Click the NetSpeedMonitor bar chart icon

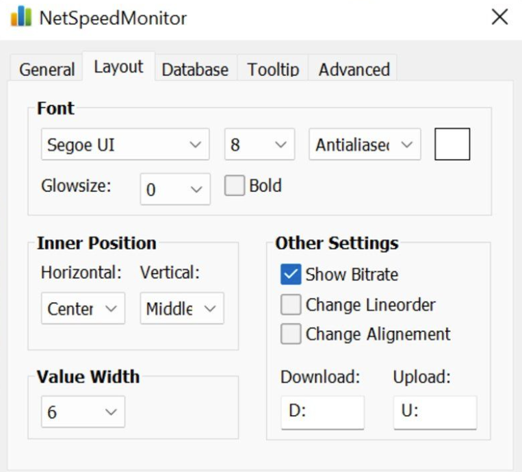click(x=21, y=16)
